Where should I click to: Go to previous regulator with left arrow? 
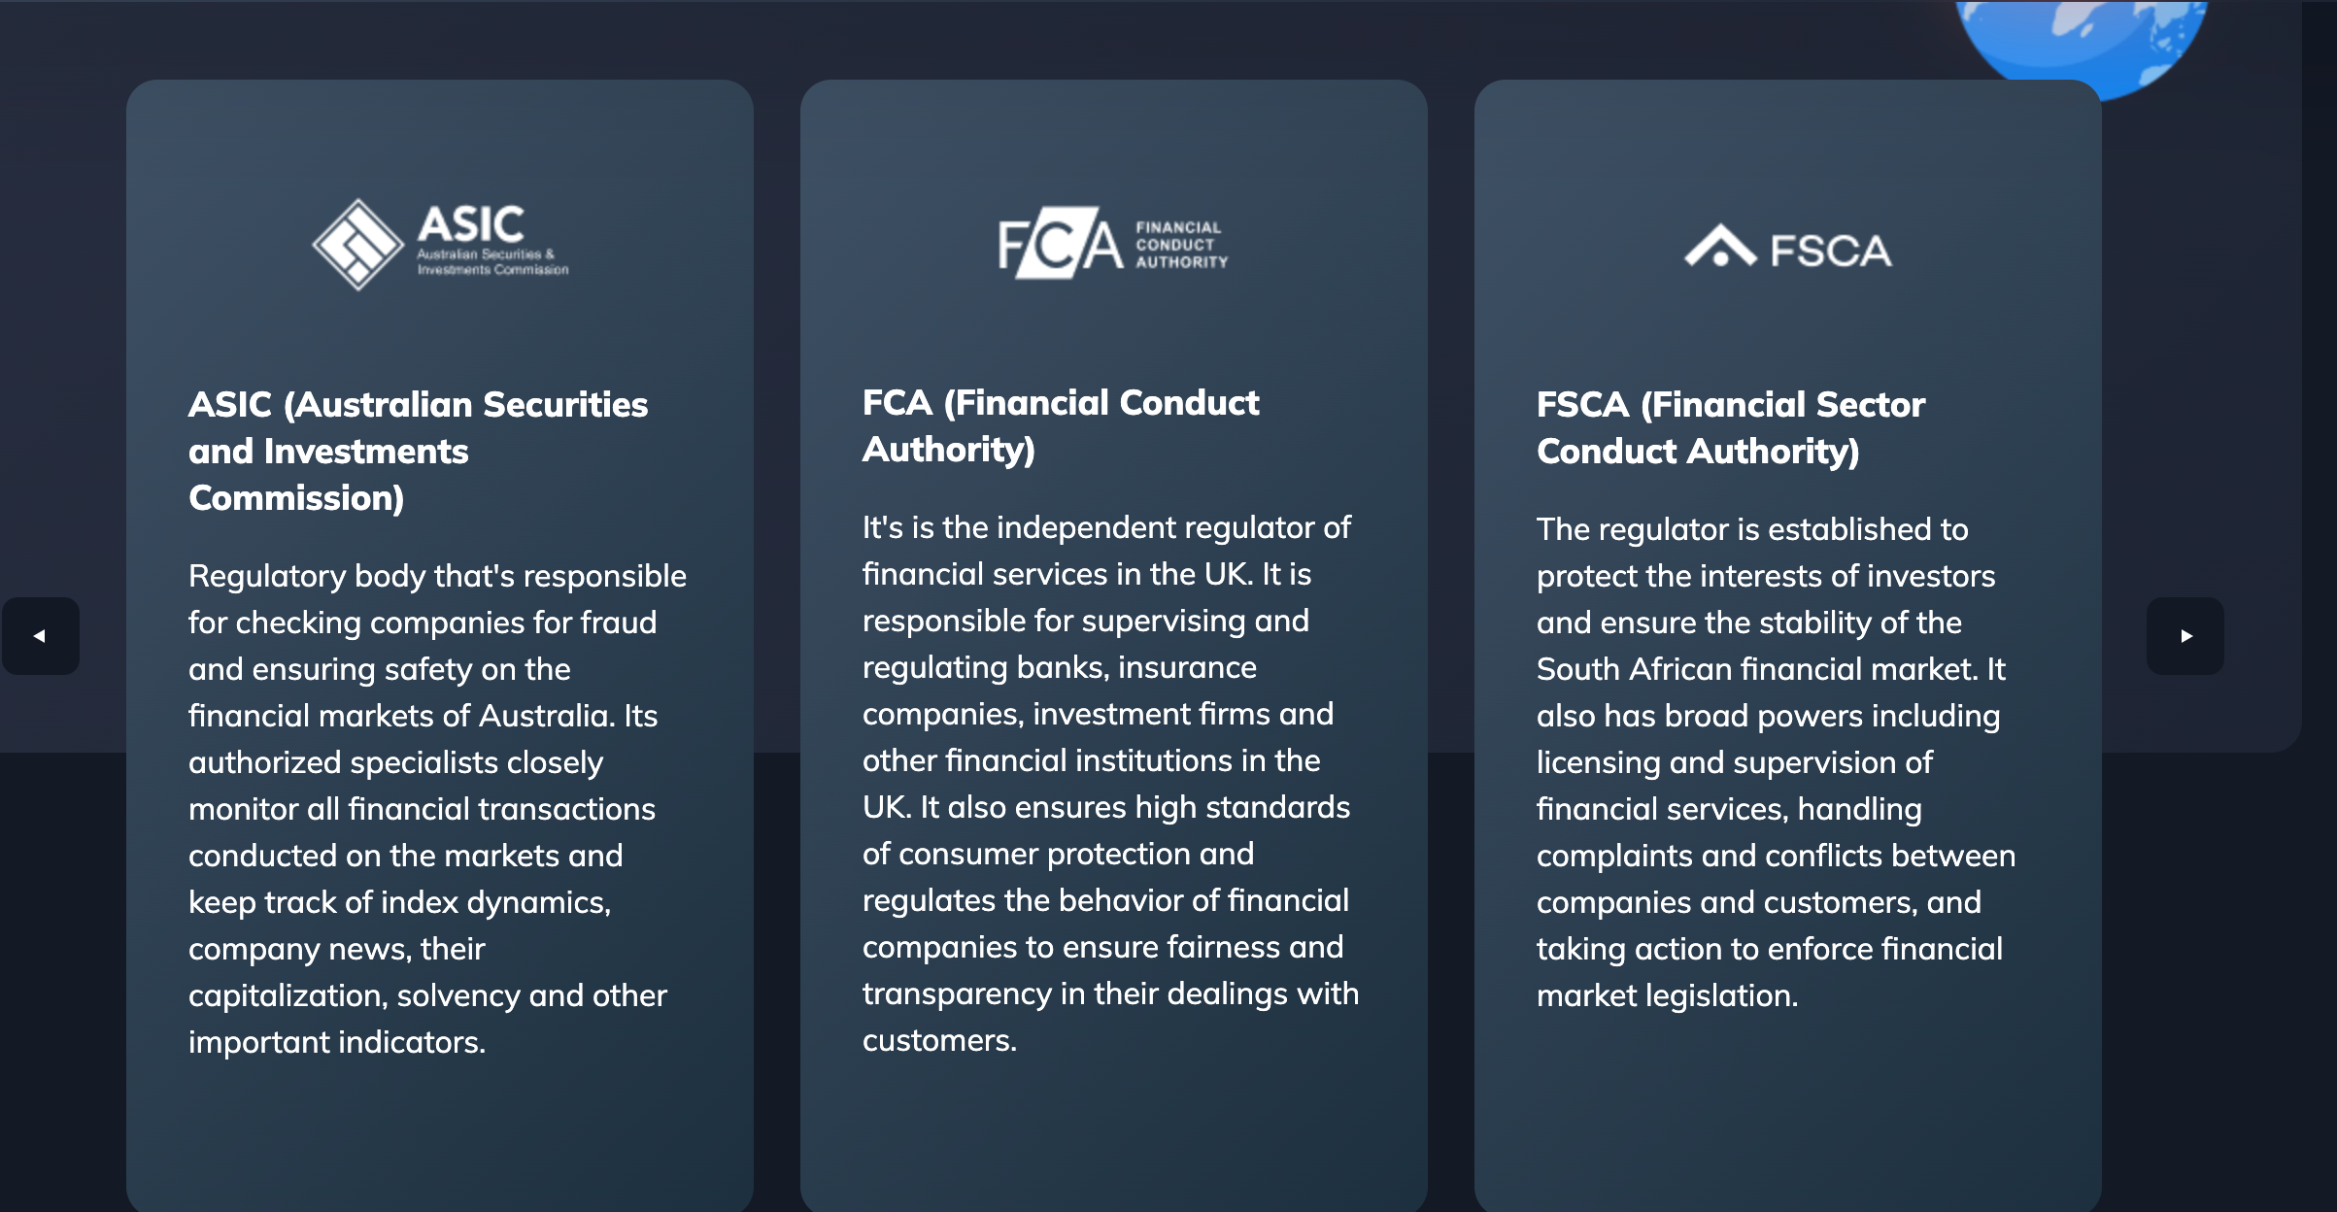point(40,636)
